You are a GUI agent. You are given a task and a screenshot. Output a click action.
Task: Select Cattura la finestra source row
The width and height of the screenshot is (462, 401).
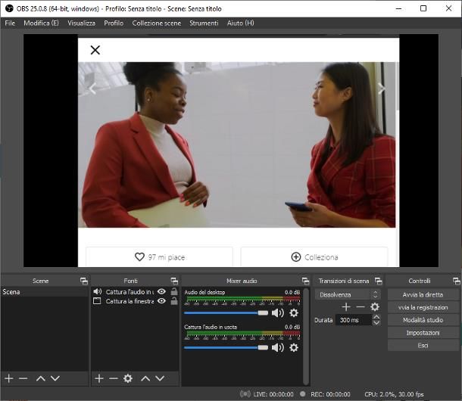click(135, 301)
